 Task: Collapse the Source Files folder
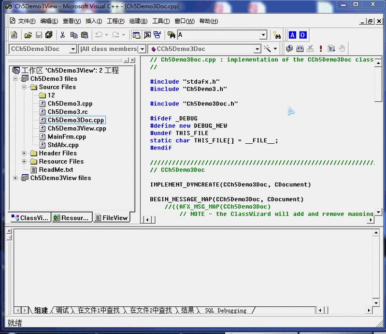coord(24,87)
